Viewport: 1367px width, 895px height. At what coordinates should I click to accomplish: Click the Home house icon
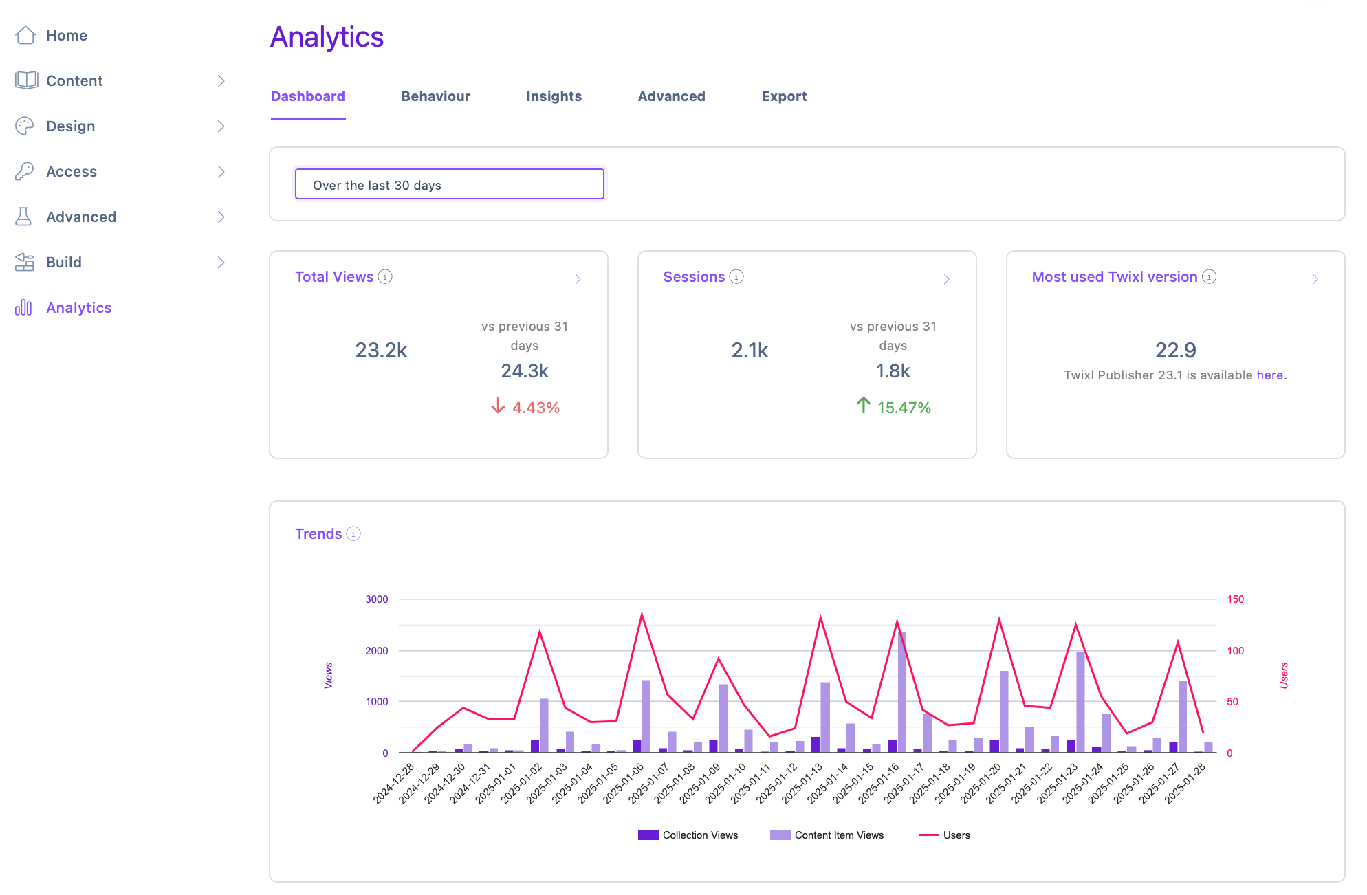[25, 35]
